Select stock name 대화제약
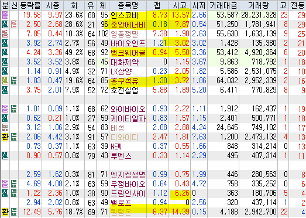This screenshot has height=218, width=306. pyautogui.click(x=125, y=62)
